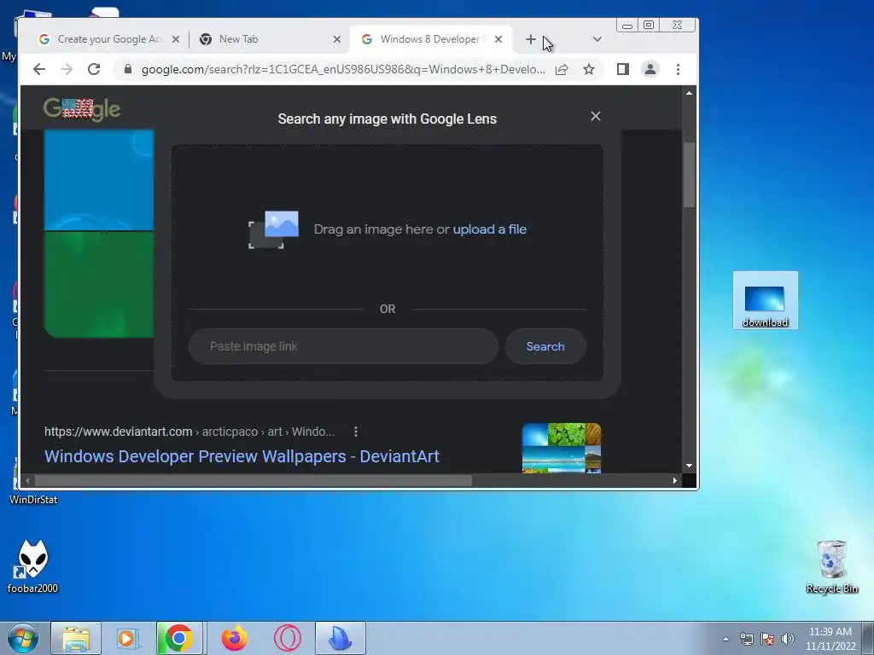
Task: Click the Show desktop button at taskbar end
Action: tap(868, 638)
